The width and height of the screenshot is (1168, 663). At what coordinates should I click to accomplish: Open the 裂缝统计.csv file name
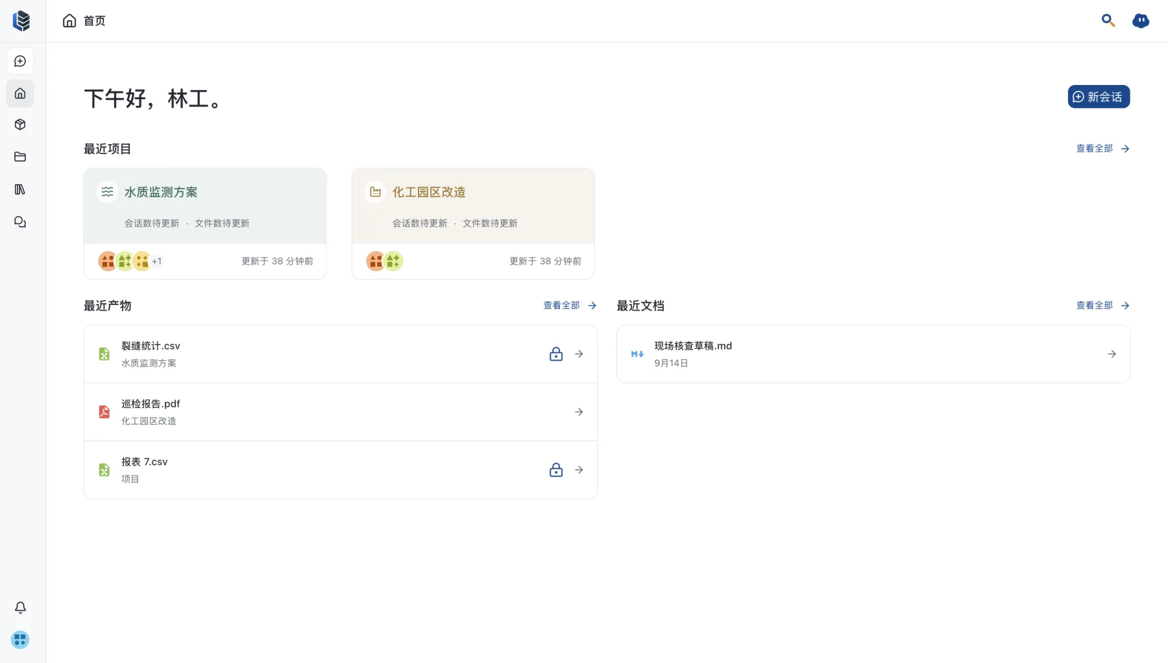coord(151,346)
